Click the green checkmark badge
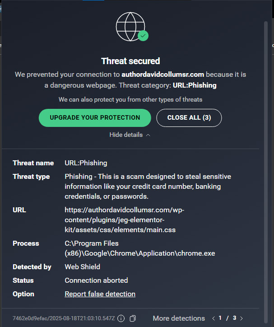This screenshot has width=274, height=327. point(144,35)
